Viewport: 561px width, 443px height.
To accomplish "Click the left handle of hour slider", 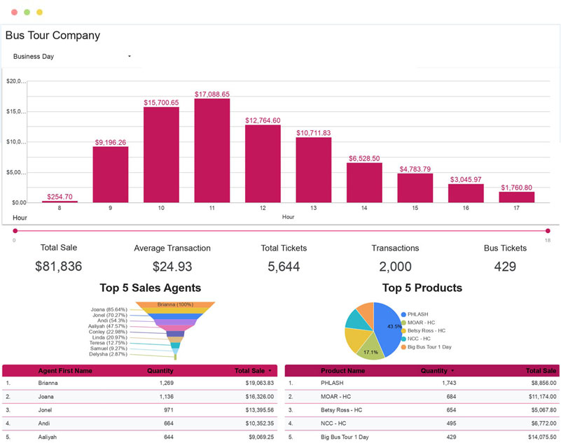I will 14,230.
